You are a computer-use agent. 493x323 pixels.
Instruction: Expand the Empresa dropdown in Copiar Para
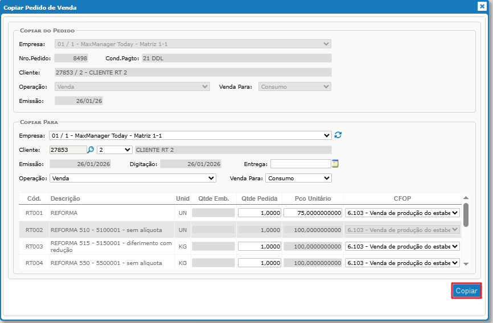(190, 135)
